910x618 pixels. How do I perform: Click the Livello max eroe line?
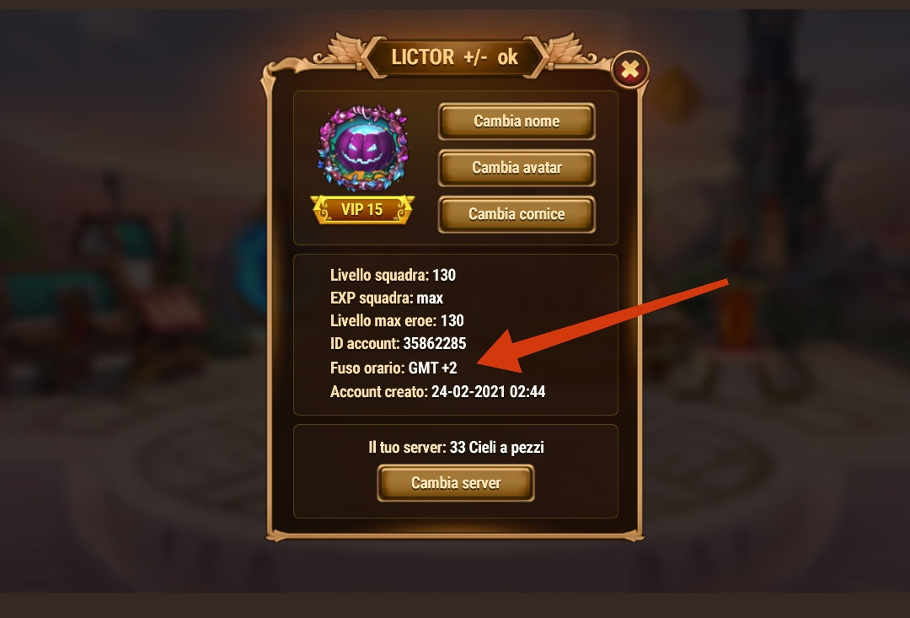click(x=397, y=320)
